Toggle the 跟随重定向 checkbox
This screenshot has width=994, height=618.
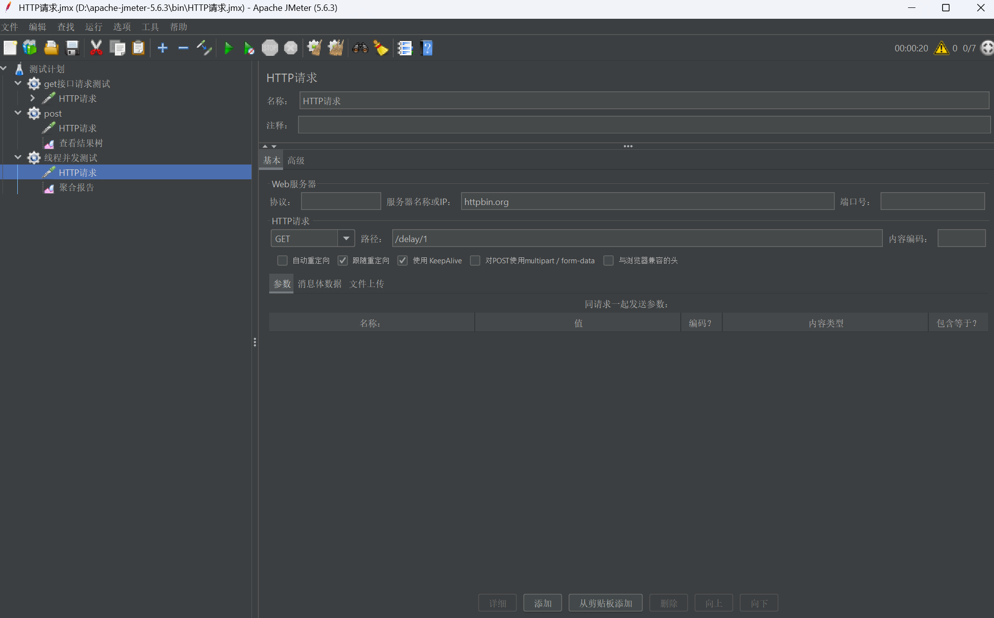tap(342, 260)
